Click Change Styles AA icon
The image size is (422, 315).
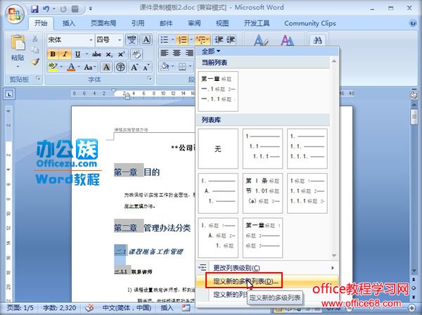point(287,41)
